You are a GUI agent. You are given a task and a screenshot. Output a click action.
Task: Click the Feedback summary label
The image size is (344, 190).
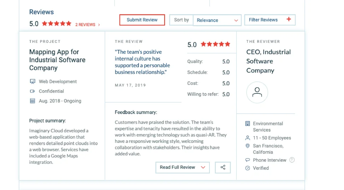point(136,113)
